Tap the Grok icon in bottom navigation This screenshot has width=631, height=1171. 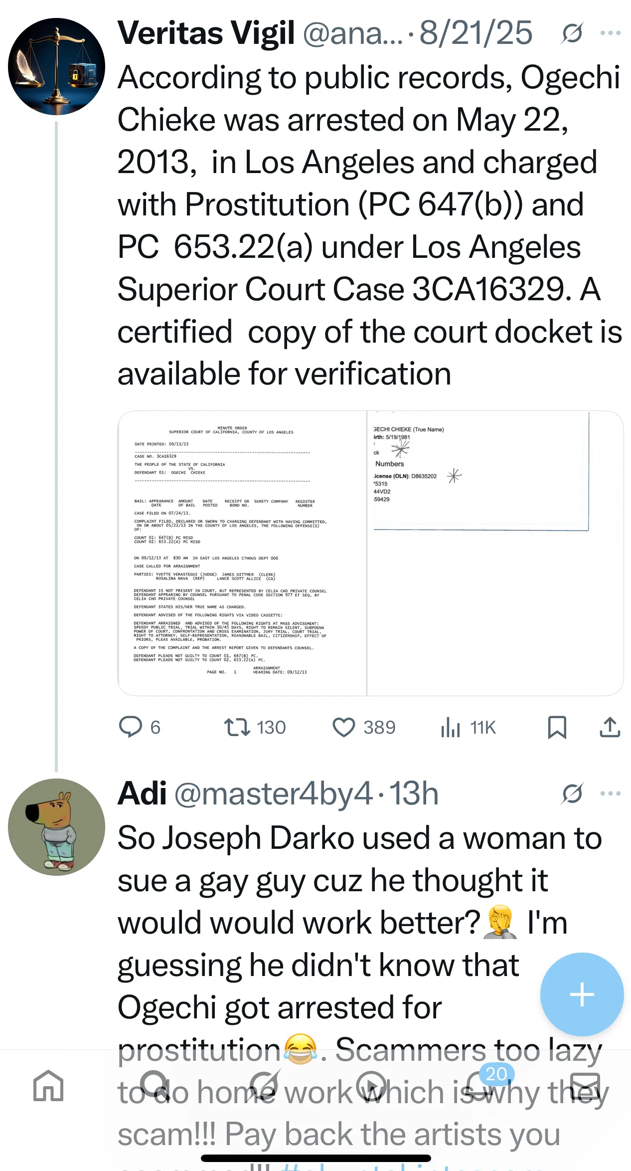(x=265, y=1086)
